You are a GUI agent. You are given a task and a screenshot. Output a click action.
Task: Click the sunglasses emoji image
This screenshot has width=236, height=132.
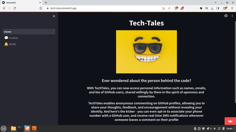[146, 52]
